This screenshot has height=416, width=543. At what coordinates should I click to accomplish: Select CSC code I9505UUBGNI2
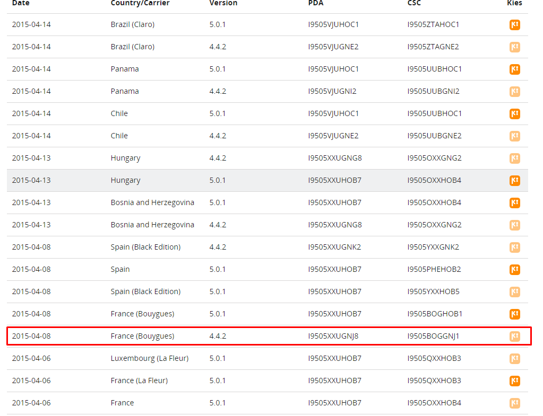433,91
